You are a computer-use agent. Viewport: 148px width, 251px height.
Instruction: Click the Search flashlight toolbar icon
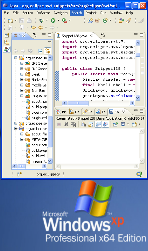129,20
